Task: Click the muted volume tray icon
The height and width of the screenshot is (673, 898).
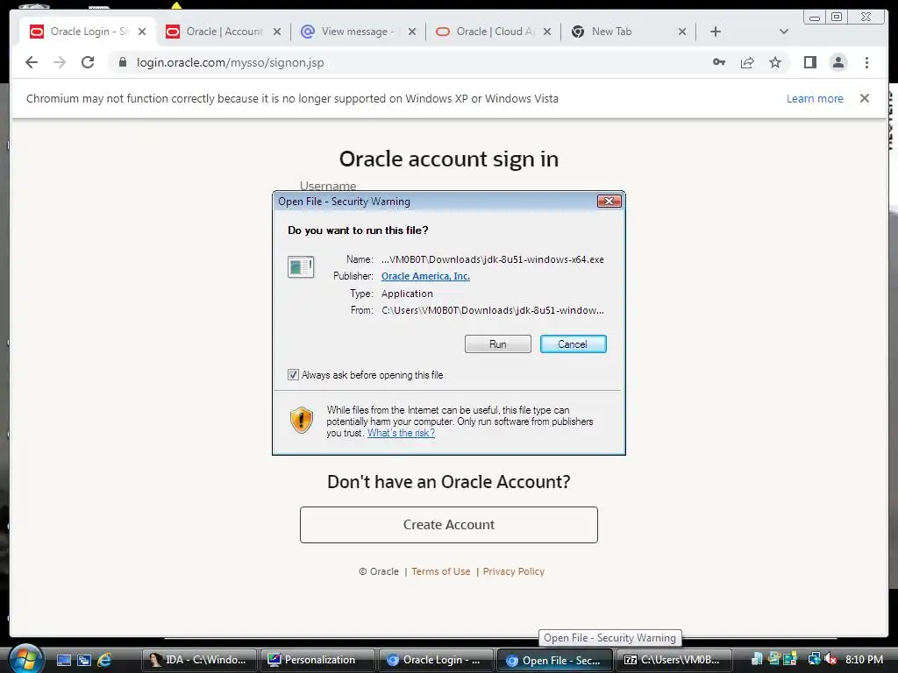Action: click(x=831, y=660)
